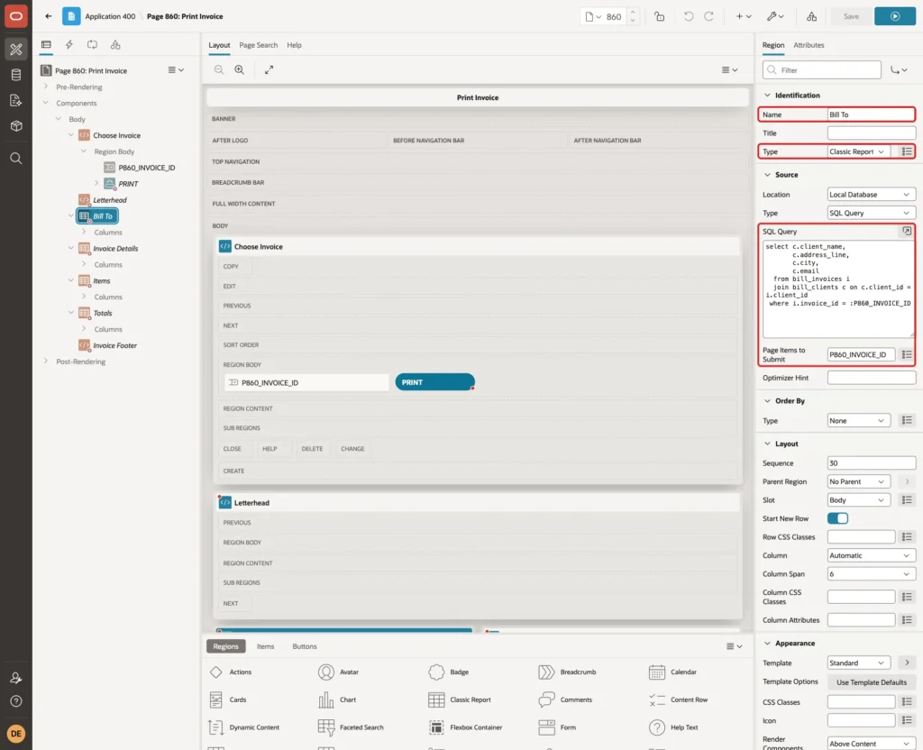
Task: Expand the Post-Rendering tree node
Action: (46, 361)
